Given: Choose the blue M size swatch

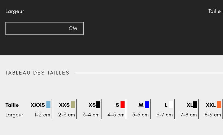Looking at the screenshot, I should 147,104.
